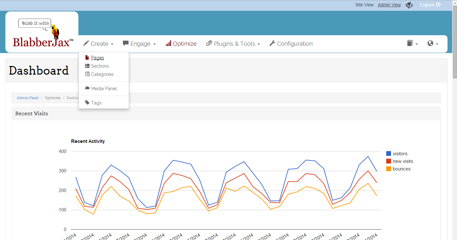Viewport: 457px width, 240px height.
Task: Open the book icon menu
Action: 410,43
